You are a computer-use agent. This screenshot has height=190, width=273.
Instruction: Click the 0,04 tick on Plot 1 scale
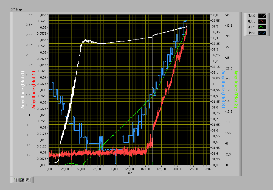[43, 77]
